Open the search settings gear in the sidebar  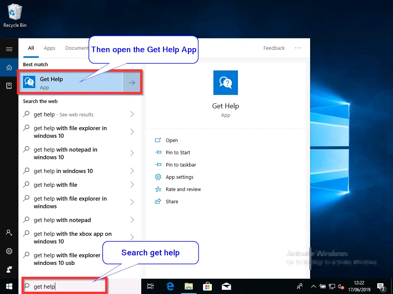[9, 251]
